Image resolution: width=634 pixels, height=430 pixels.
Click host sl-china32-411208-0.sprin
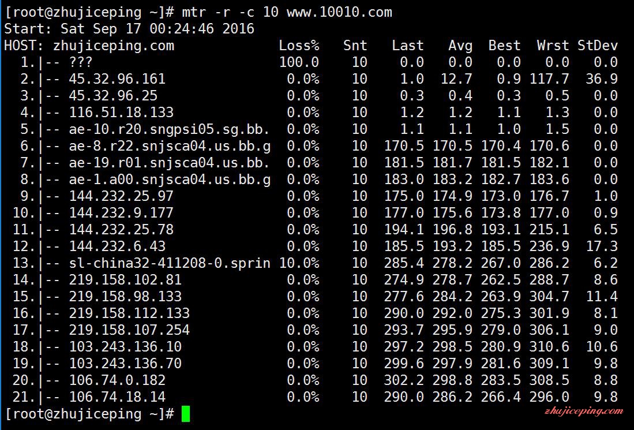[170, 263]
